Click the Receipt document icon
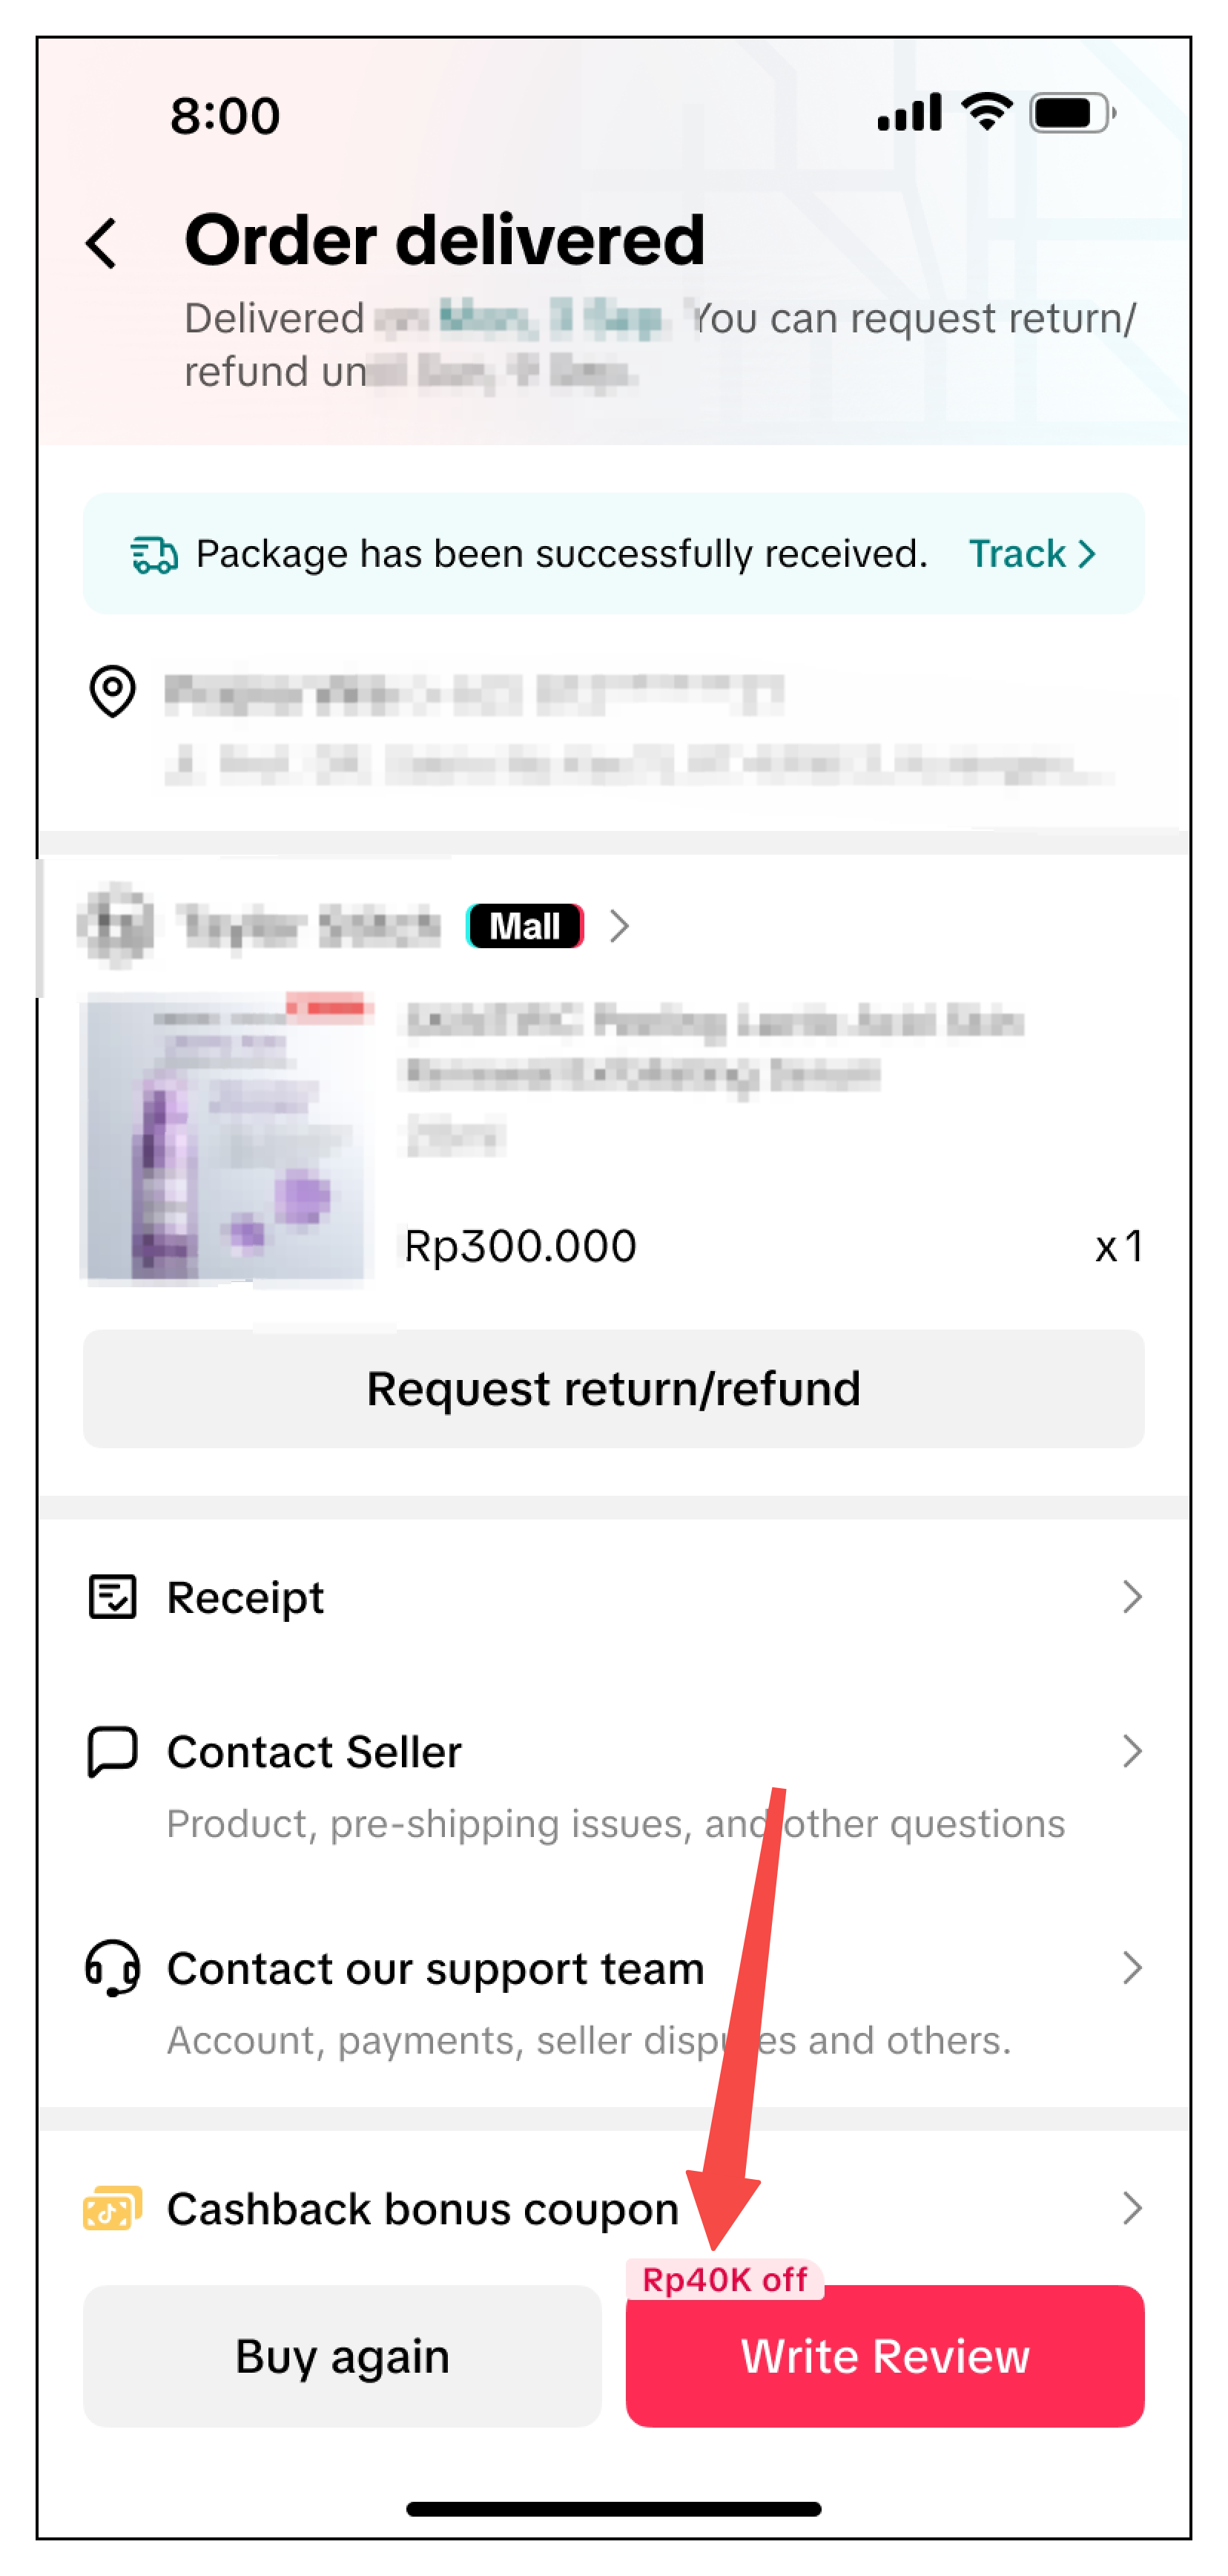 [112, 1597]
